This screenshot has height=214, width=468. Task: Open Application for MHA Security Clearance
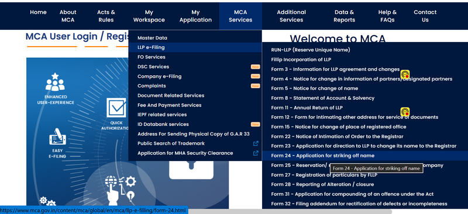[x=195, y=153]
